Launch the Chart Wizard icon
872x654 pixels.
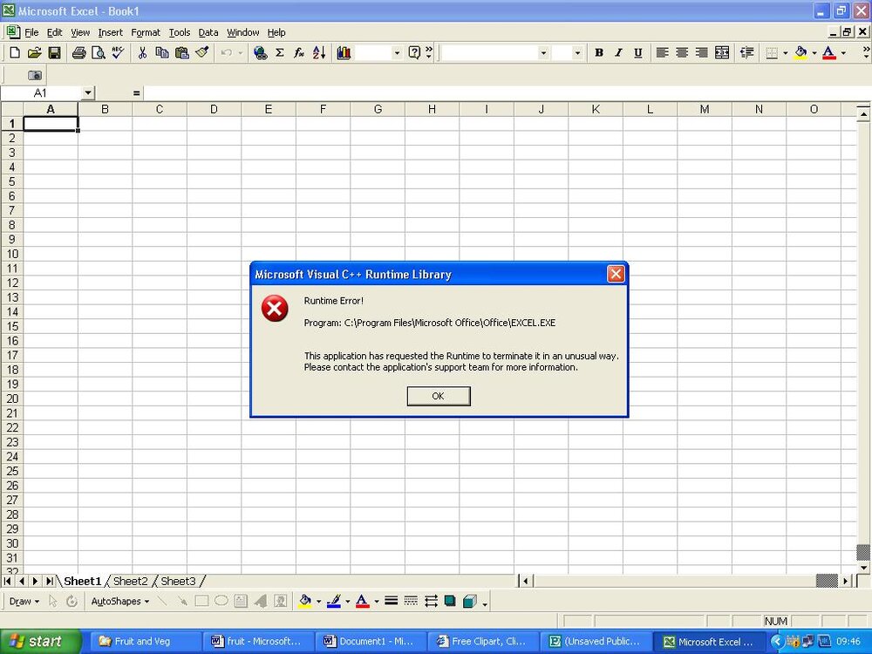(x=344, y=53)
